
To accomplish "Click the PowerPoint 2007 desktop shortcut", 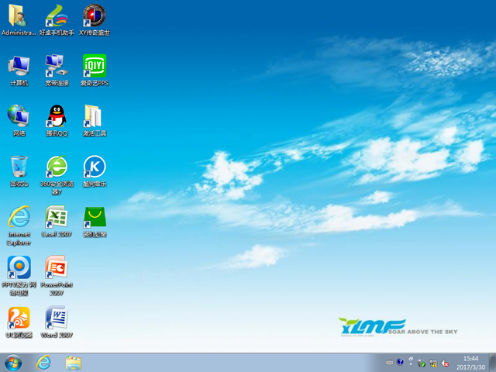I will (x=57, y=267).
